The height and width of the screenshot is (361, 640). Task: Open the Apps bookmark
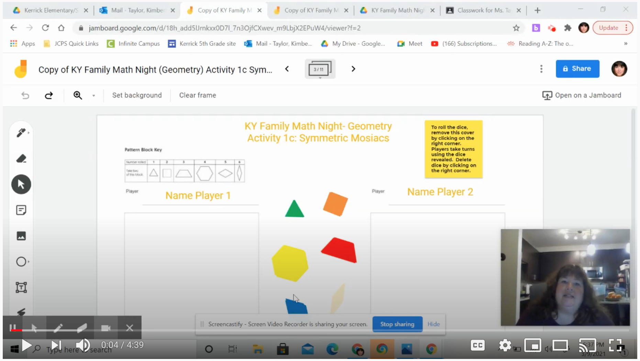point(23,44)
